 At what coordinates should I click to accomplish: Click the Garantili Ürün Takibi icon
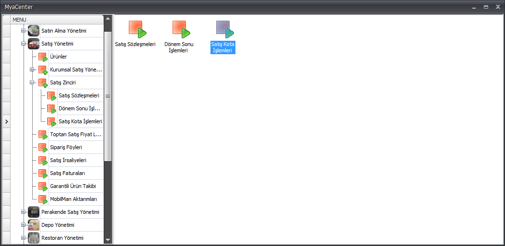point(43,186)
